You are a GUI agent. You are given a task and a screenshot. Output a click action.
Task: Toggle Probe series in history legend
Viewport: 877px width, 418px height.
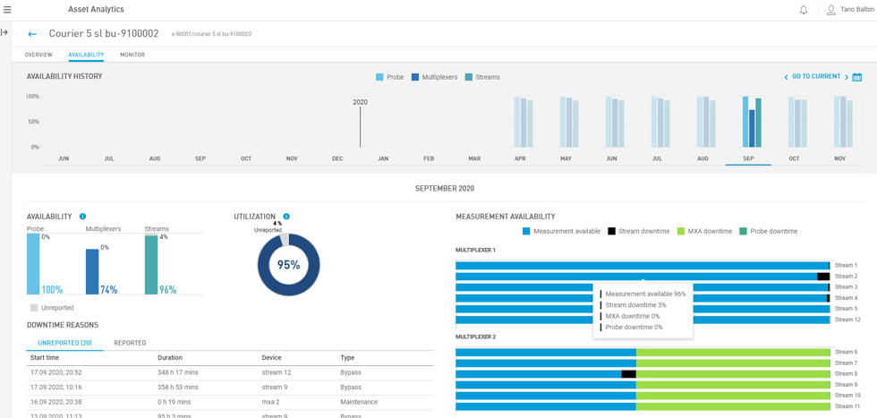pos(390,77)
